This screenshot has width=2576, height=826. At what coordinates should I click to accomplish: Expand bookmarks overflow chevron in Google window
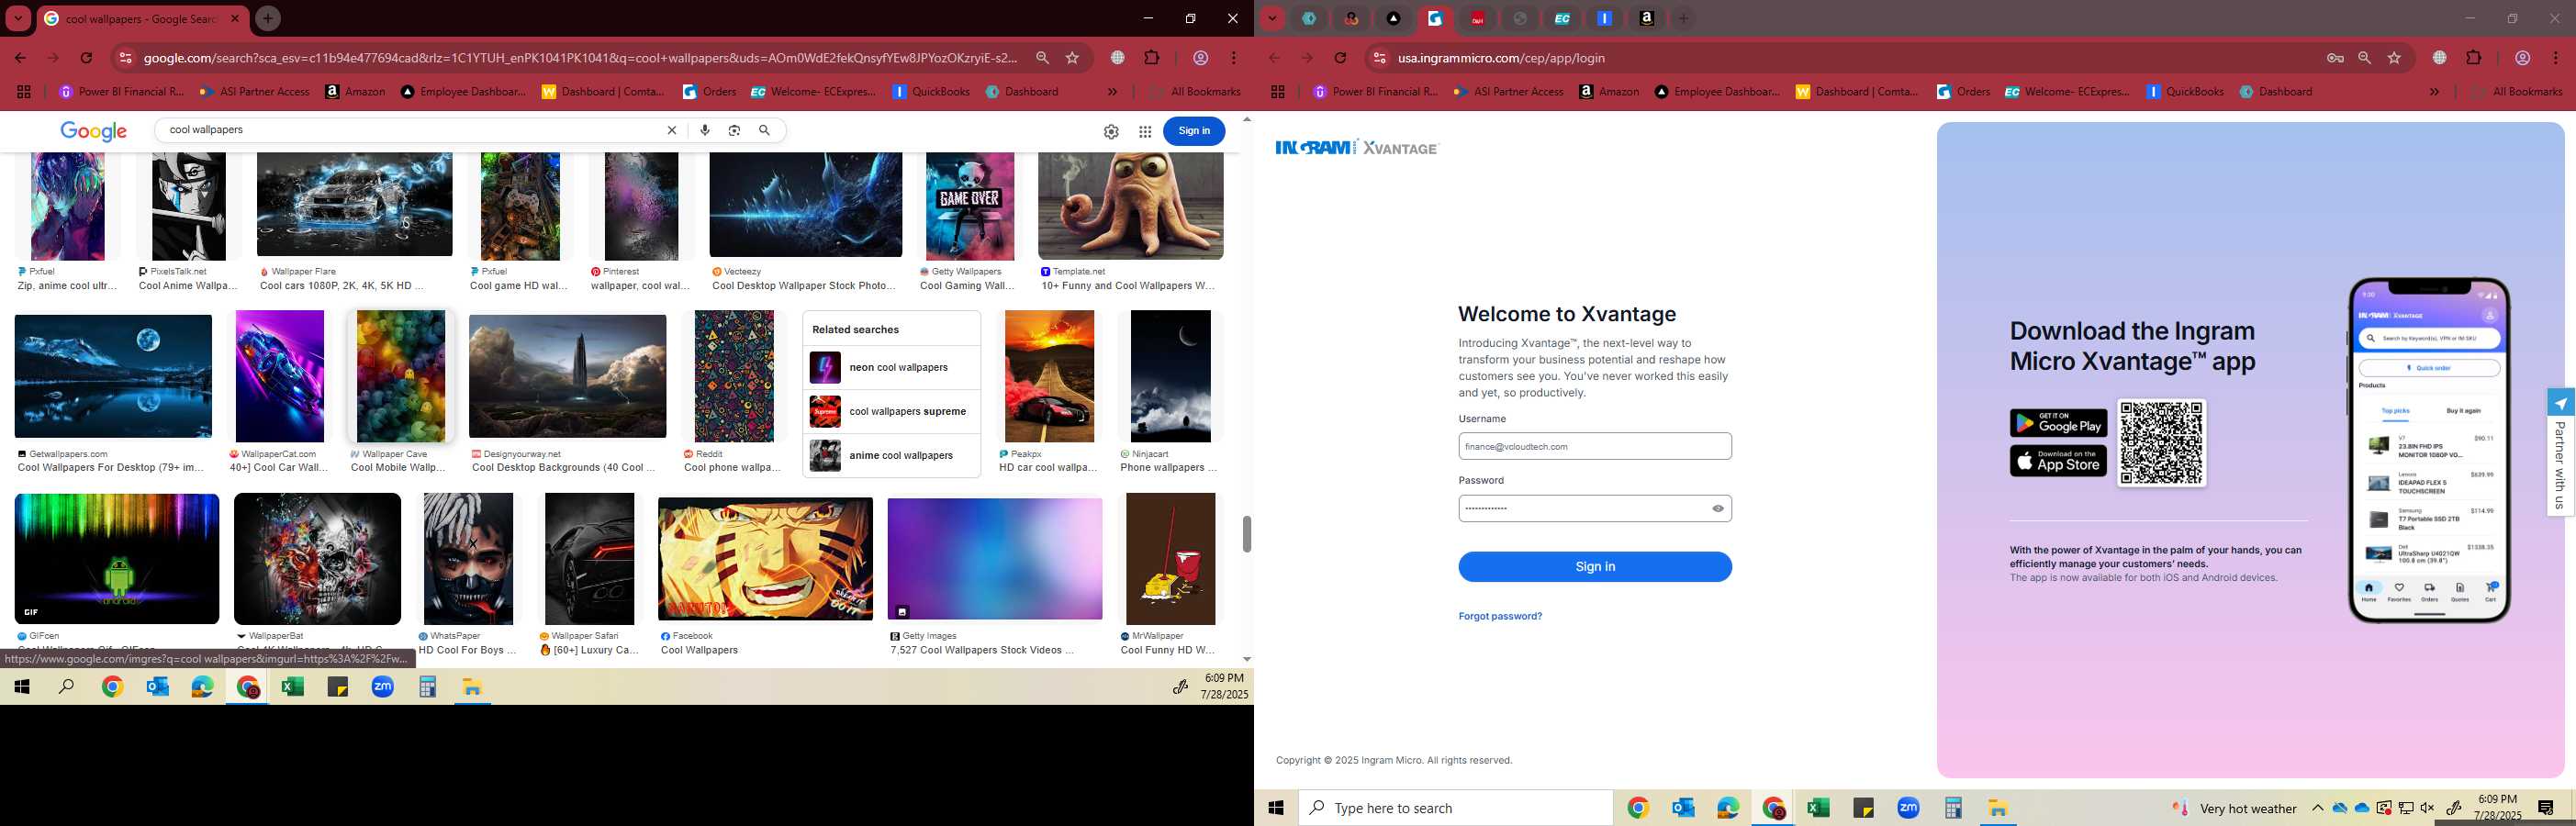(x=1112, y=92)
